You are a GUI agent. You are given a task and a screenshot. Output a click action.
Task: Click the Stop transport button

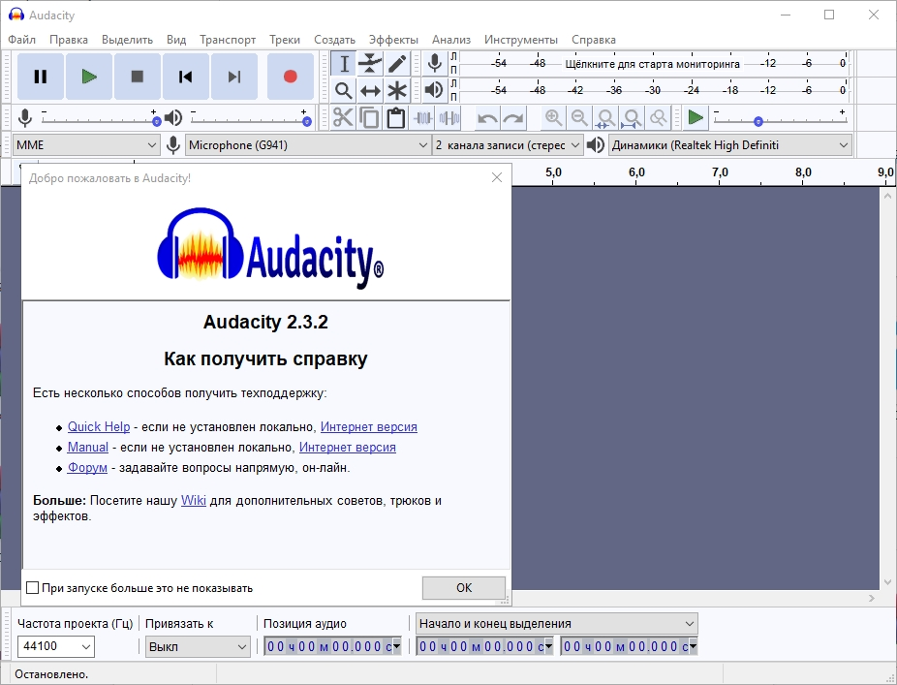pos(138,77)
